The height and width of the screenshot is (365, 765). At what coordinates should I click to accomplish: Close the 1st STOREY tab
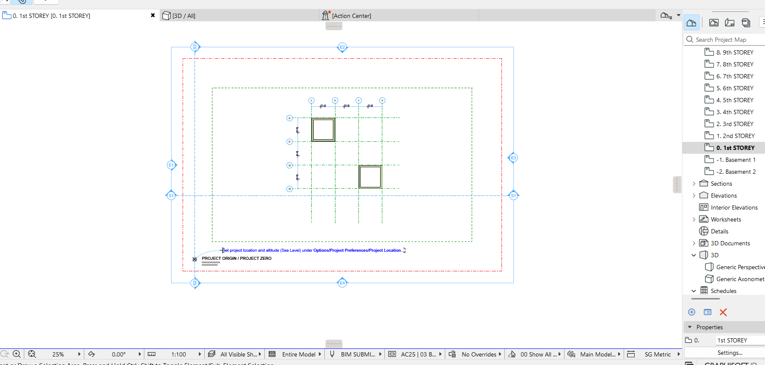[x=153, y=15]
